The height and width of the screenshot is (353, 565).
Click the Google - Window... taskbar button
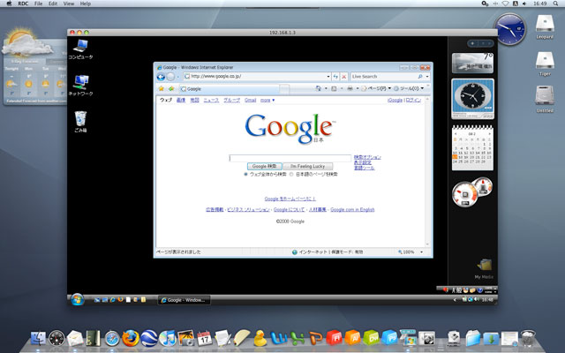click(185, 300)
